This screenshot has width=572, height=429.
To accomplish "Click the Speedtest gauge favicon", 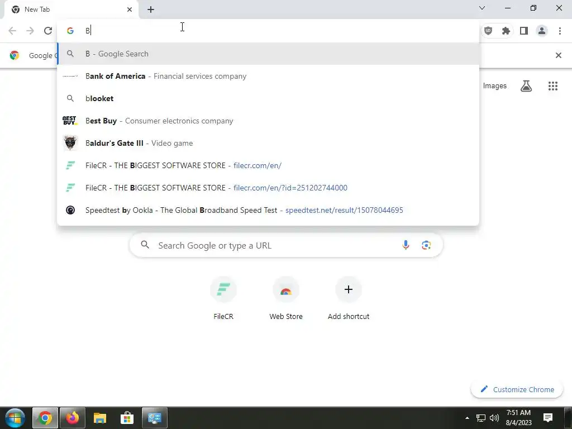I will click(x=70, y=210).
